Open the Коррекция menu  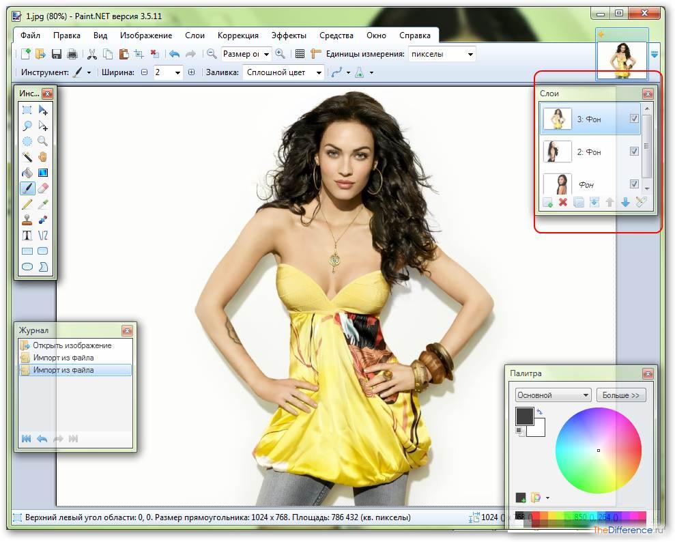(x=238, y=35)
